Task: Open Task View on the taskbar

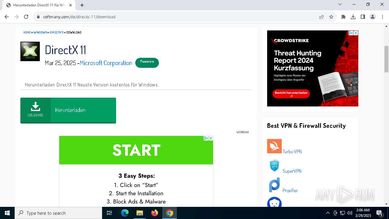Action: (x=109, y=213)
